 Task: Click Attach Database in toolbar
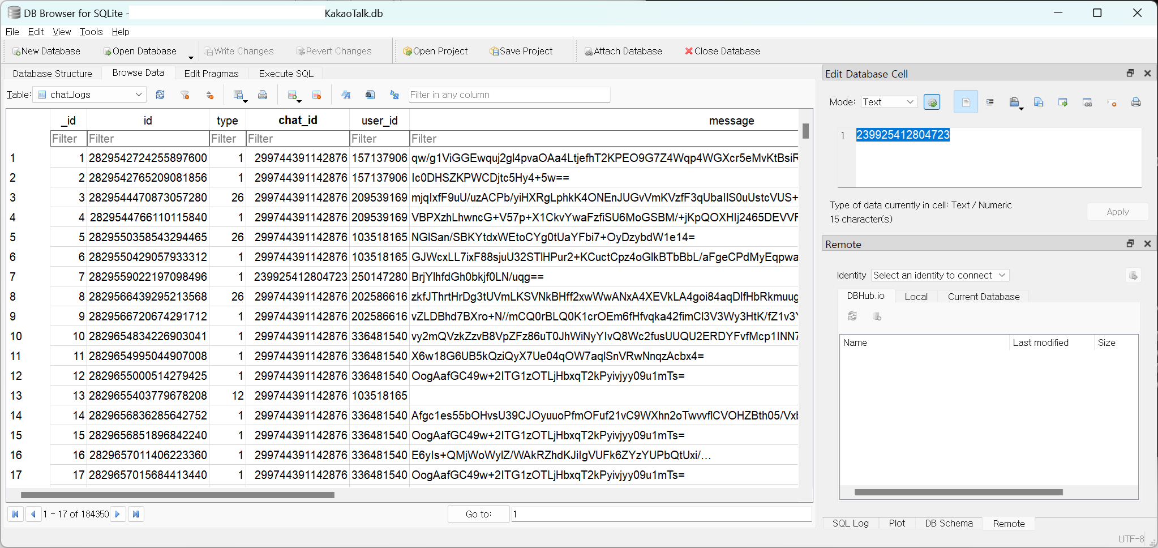[623, 51]
